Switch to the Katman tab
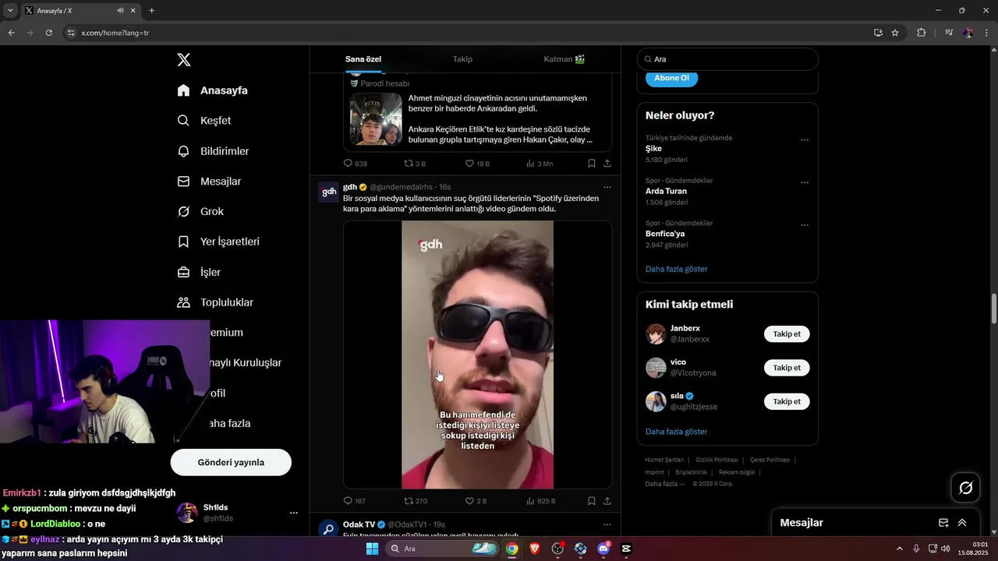 [564, 59]
